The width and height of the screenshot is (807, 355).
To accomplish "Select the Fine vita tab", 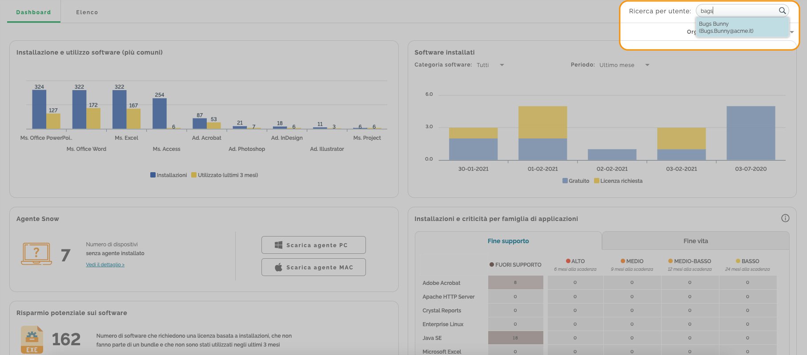I will tap(696, 241).
